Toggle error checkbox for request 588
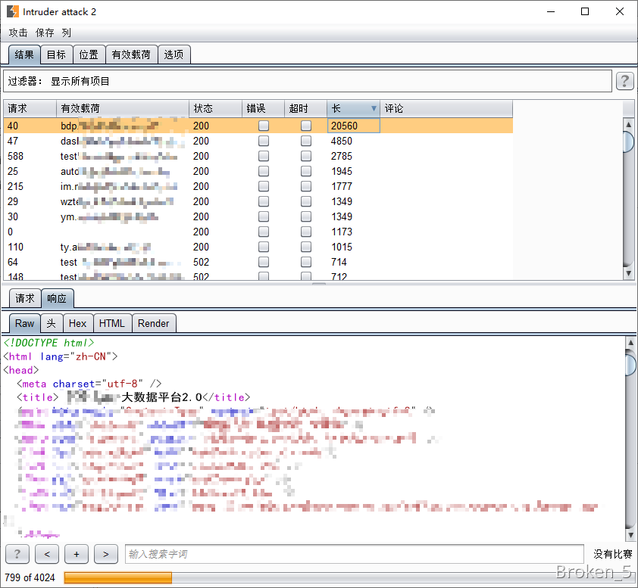The image size is (638, 588). click(x=264, y=156)
